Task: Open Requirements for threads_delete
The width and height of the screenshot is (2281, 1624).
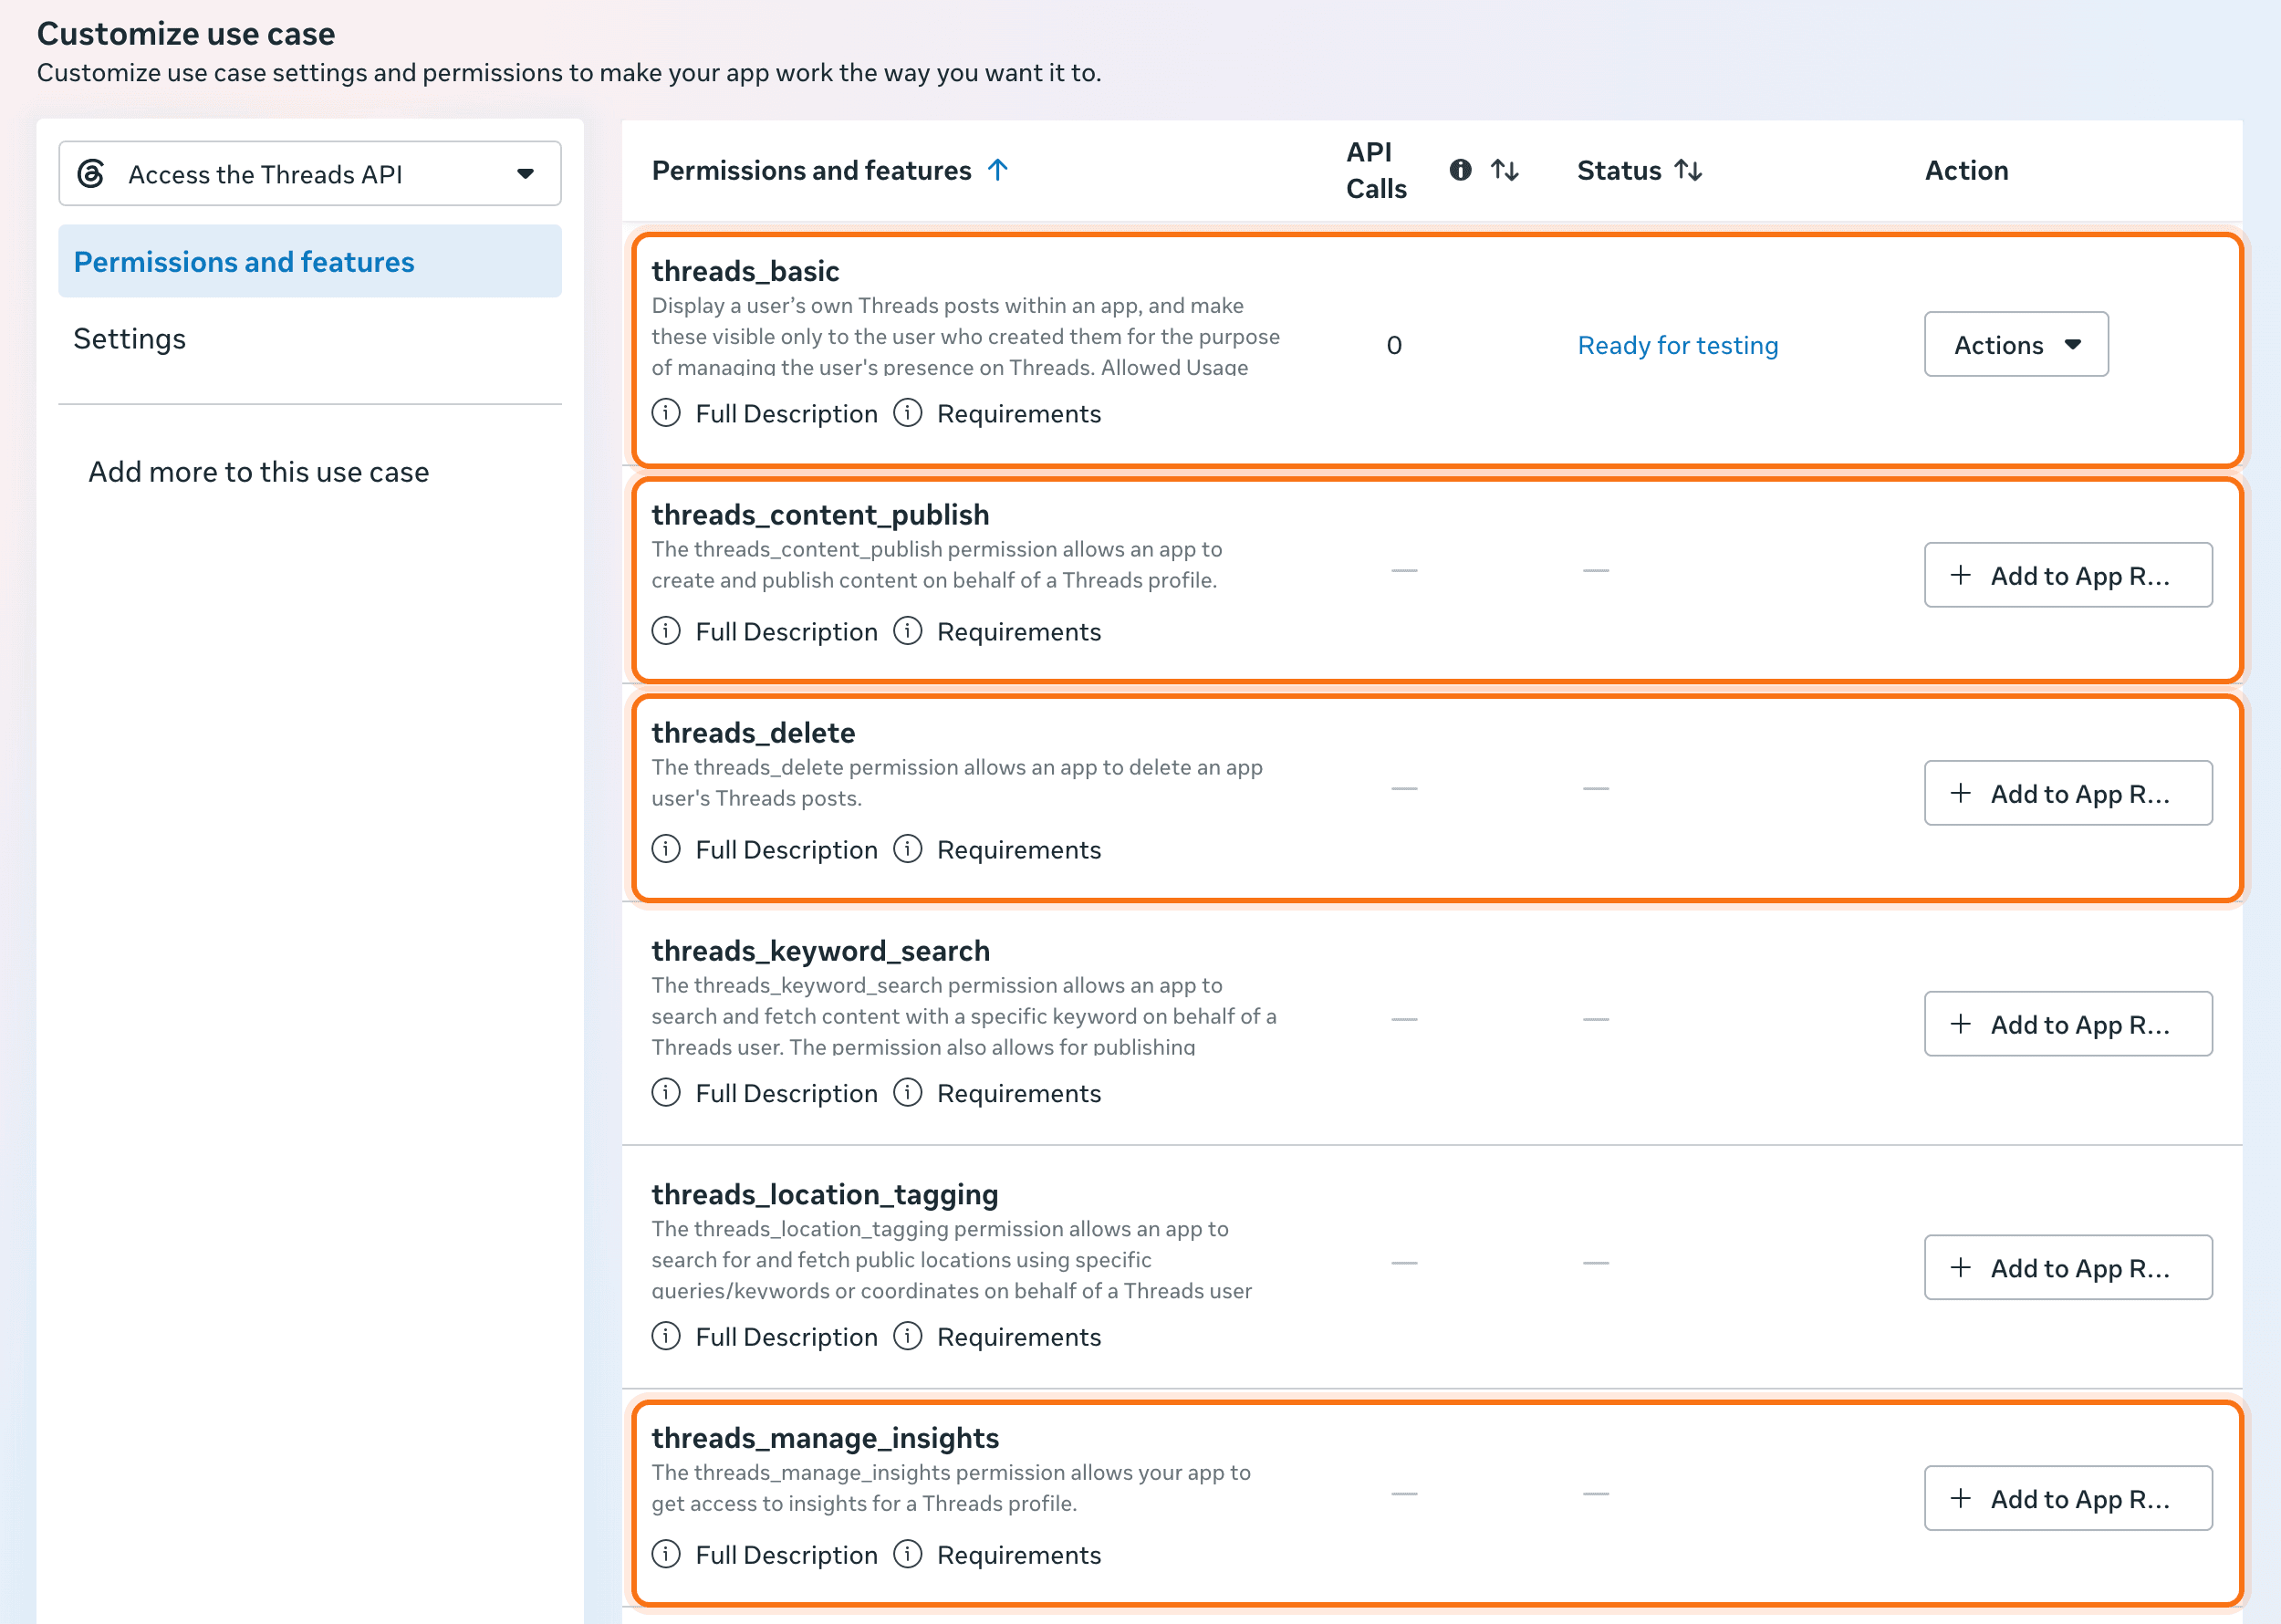Action: (1019, 850)
